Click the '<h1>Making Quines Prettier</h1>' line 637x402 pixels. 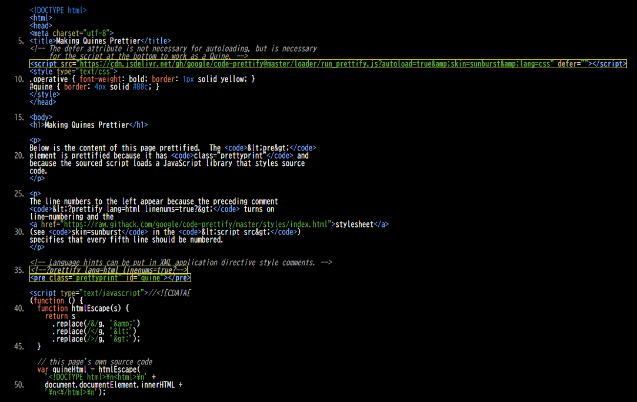(89, 125)
